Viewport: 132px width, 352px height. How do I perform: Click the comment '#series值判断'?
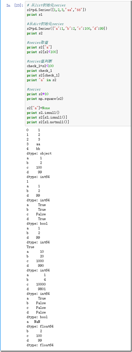point(40,62)
